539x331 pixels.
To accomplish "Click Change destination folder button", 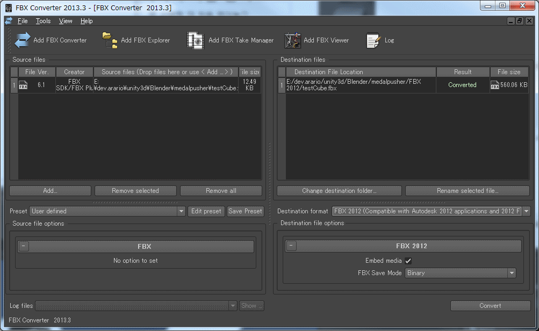I will click(339, 191).
